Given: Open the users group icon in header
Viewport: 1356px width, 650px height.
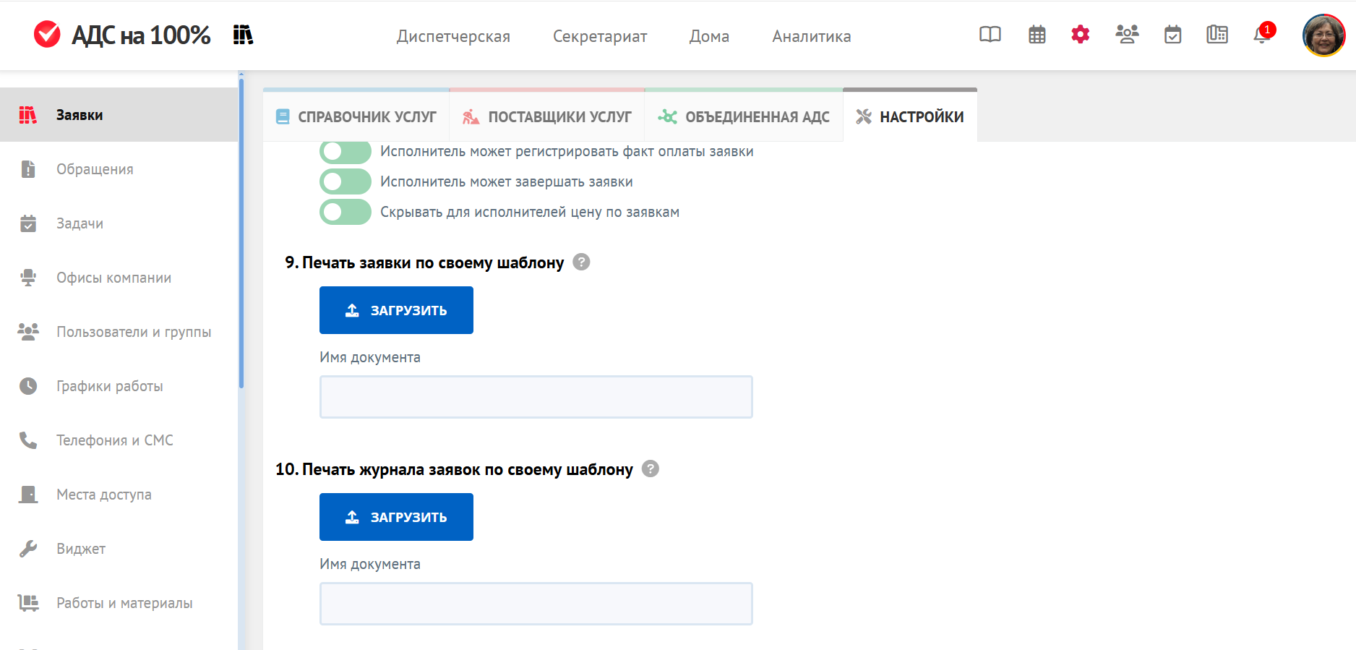Looking at the screenshot, I should click(1126, 35).
